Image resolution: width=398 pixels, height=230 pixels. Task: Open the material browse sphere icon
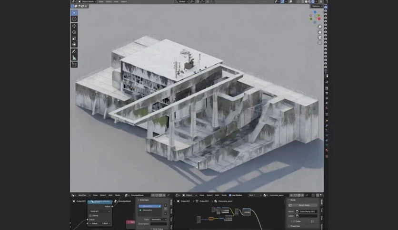[265, 195]
